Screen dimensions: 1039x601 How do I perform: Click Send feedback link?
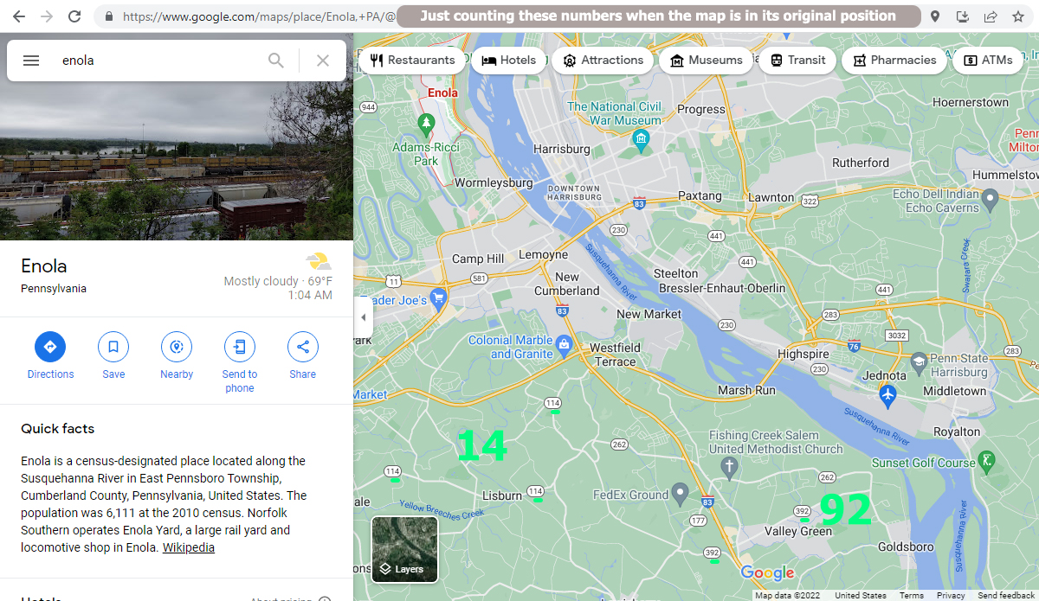pyautogui.click(x=1006, y=595)
